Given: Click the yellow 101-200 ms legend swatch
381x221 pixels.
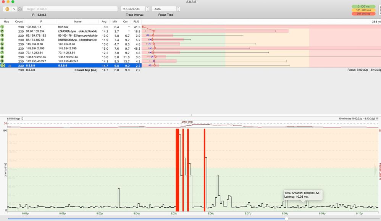Looking at the screenshot, I should pyautogui.click(x=363, y=10).
